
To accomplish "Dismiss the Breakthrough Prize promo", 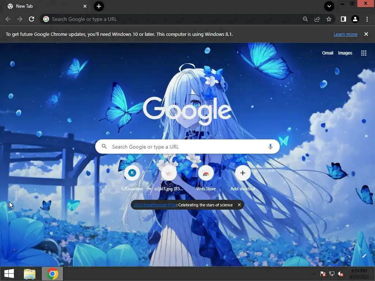I will click(x=239, y=205).
